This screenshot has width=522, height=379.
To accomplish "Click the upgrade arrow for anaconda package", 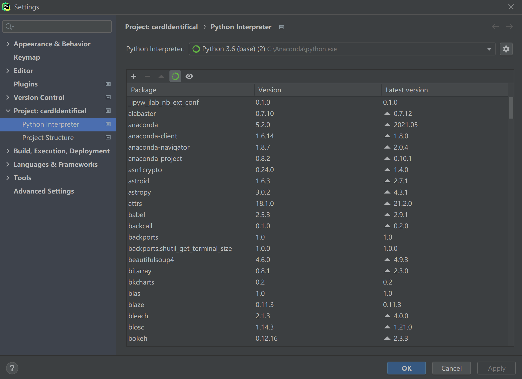I will [387, 125].
